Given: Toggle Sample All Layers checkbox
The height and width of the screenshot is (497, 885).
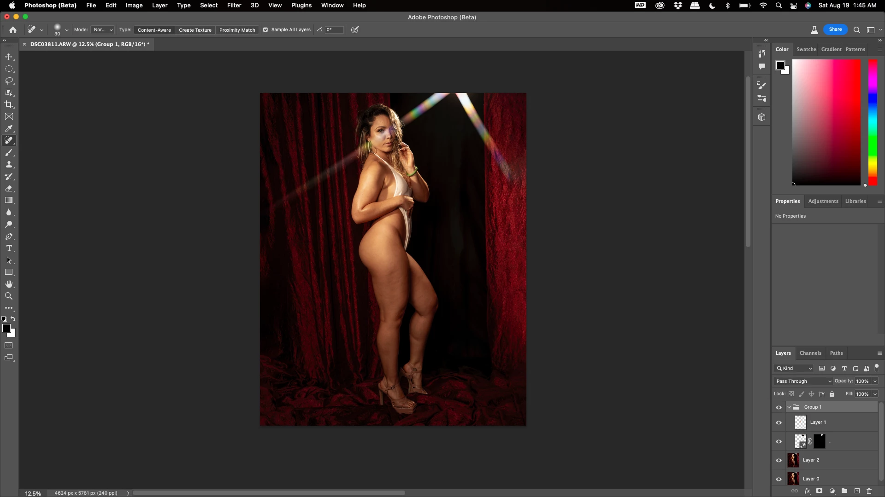Looking at the screenshot, I should pyautogui.click(x=265, y=30).
